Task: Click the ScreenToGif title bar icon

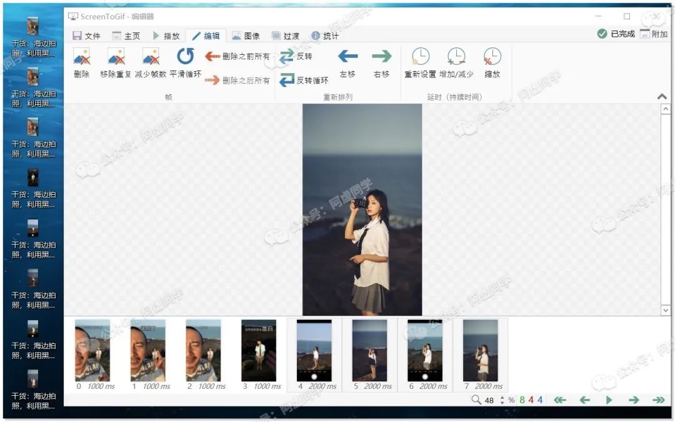Action: 73,16
